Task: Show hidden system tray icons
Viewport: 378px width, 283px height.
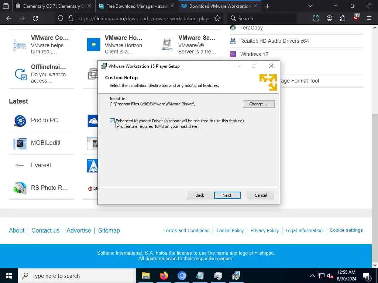Action: pos(312,276)
